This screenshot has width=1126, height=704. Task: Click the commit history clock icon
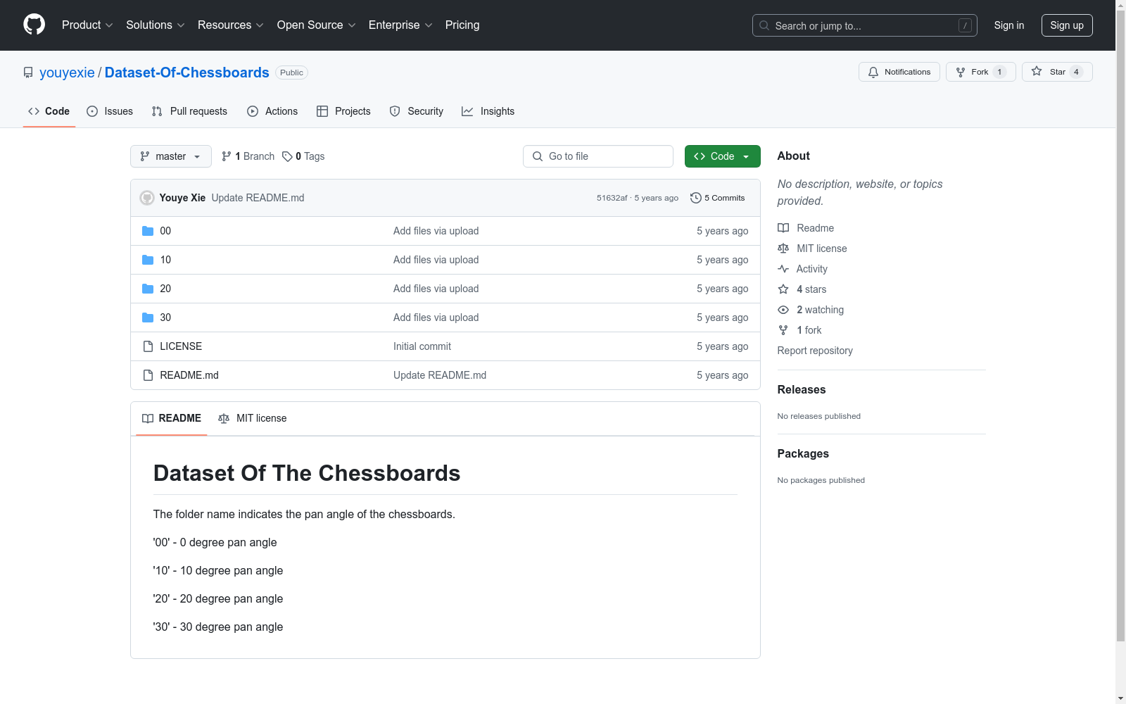tap(696, 198)
